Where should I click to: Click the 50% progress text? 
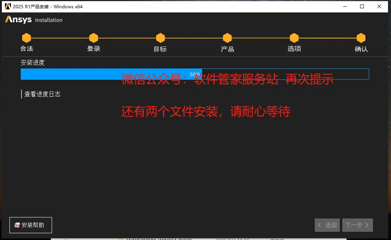[x=195, y=74]
